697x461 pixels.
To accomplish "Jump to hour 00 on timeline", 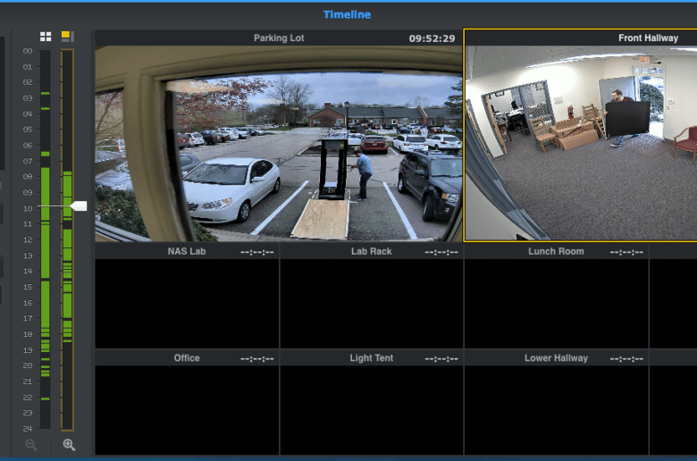I will click(28, 51).
